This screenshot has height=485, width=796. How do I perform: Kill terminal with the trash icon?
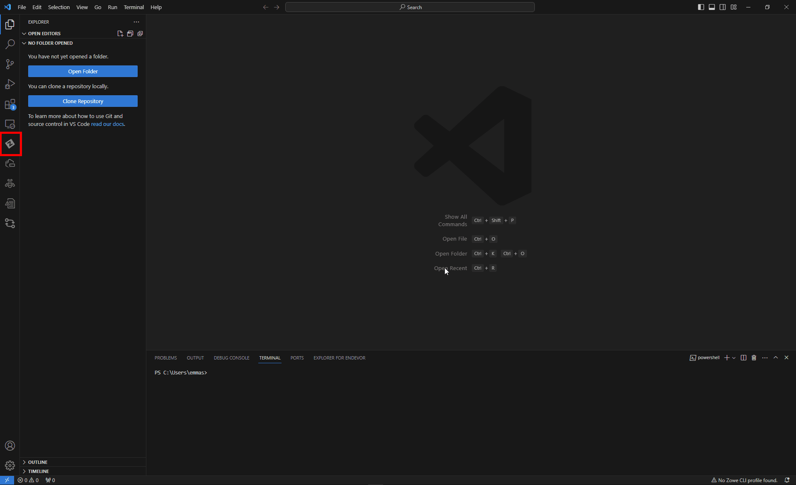754,358
